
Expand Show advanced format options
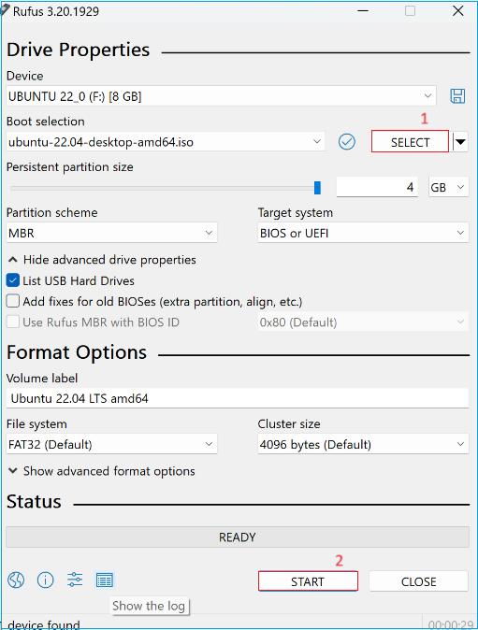pyautogui.click(x=101, y=471)
